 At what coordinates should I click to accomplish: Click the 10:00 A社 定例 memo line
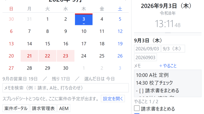click(152, 75)
